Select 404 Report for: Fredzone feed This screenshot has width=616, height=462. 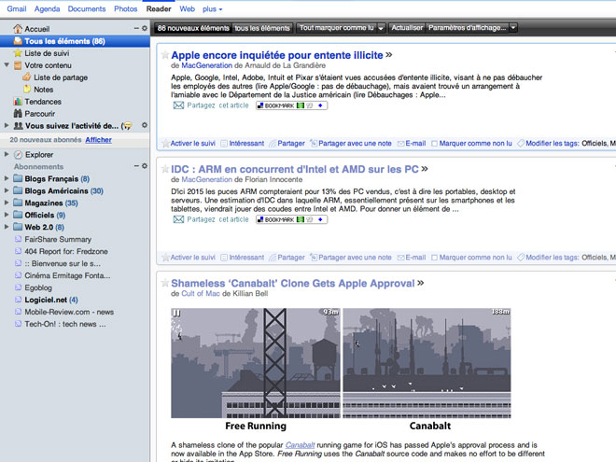(66, 251)
